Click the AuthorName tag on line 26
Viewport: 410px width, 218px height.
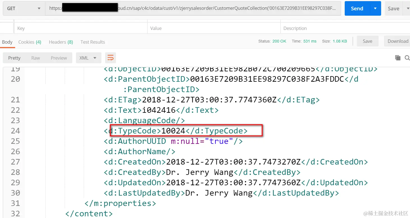tap(140, 151)
